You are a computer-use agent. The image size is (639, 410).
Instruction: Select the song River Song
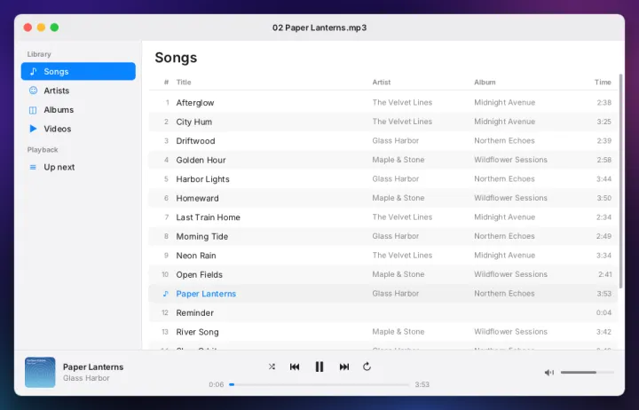(x=383, y=332)
